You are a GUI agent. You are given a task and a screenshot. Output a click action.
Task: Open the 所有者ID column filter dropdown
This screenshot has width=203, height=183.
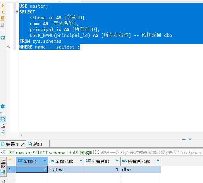(x=117, y=161)
